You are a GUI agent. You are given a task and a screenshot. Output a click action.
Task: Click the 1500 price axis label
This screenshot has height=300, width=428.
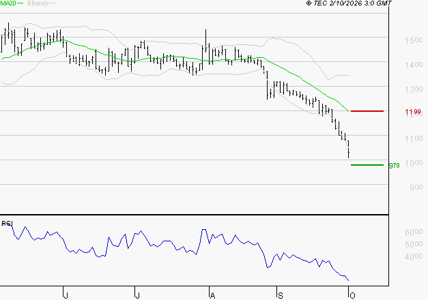[x=414, y=40]
